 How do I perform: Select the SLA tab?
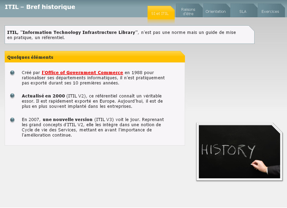coord(243,11)
